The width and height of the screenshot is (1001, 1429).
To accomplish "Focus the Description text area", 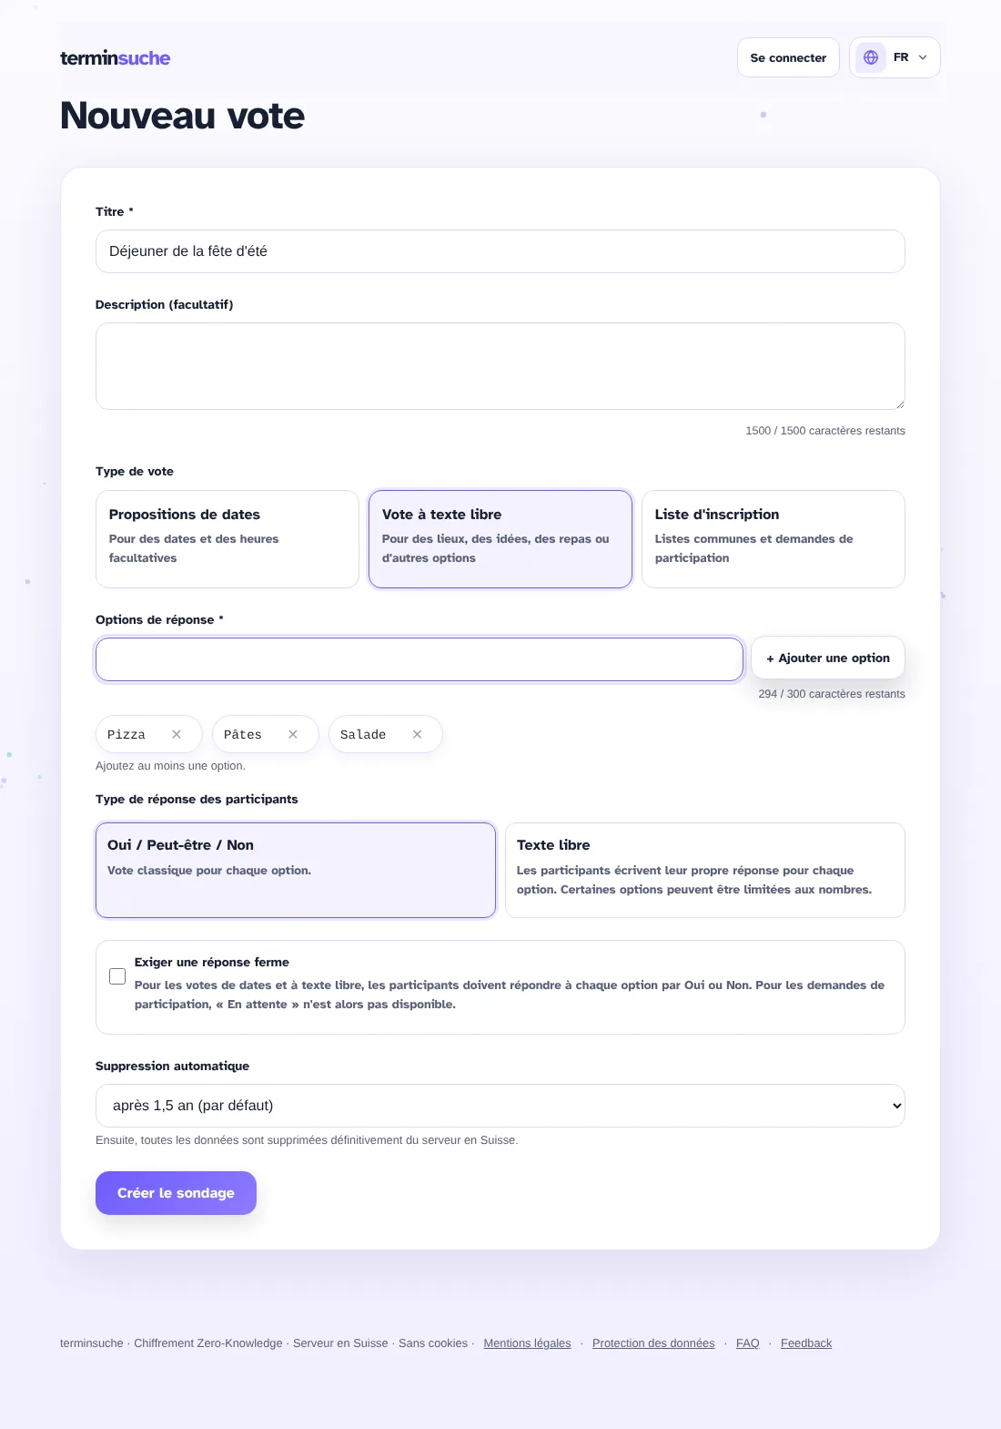I will click(500, 366).
